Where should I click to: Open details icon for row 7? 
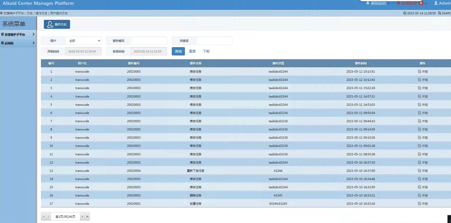pos(419,121)
